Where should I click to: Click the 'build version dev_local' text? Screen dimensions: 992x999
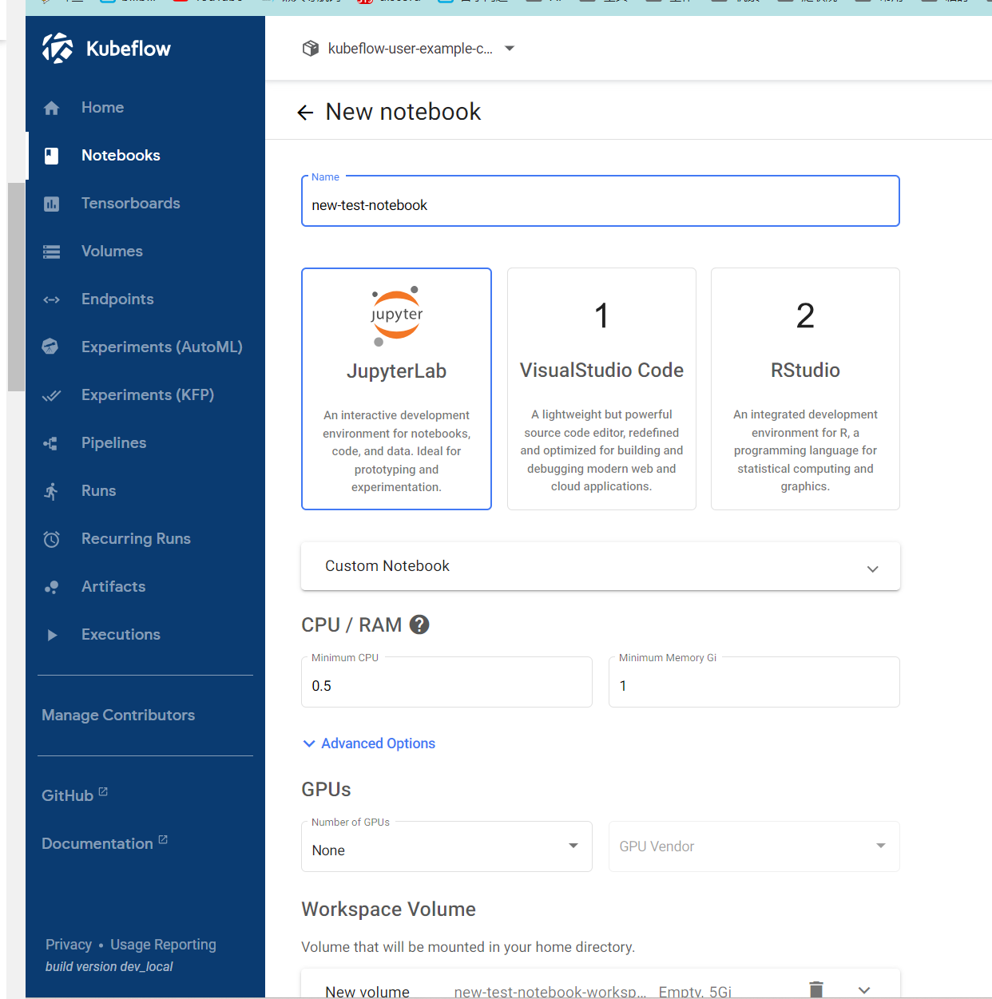[109, 966]
